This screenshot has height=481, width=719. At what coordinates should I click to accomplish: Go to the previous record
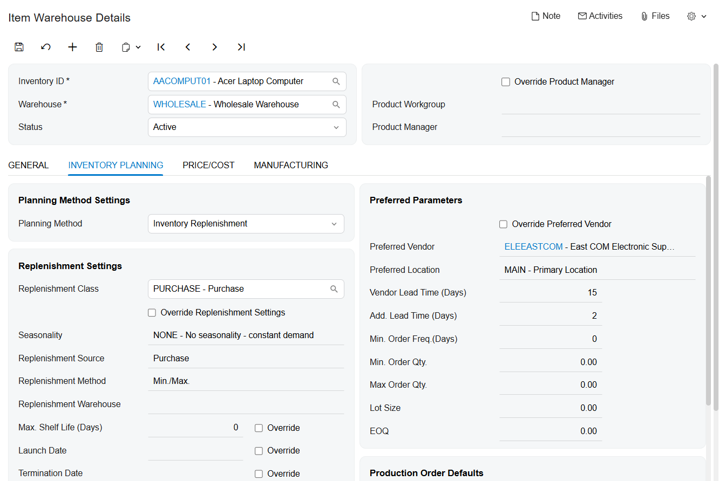(x=188, y=47)
